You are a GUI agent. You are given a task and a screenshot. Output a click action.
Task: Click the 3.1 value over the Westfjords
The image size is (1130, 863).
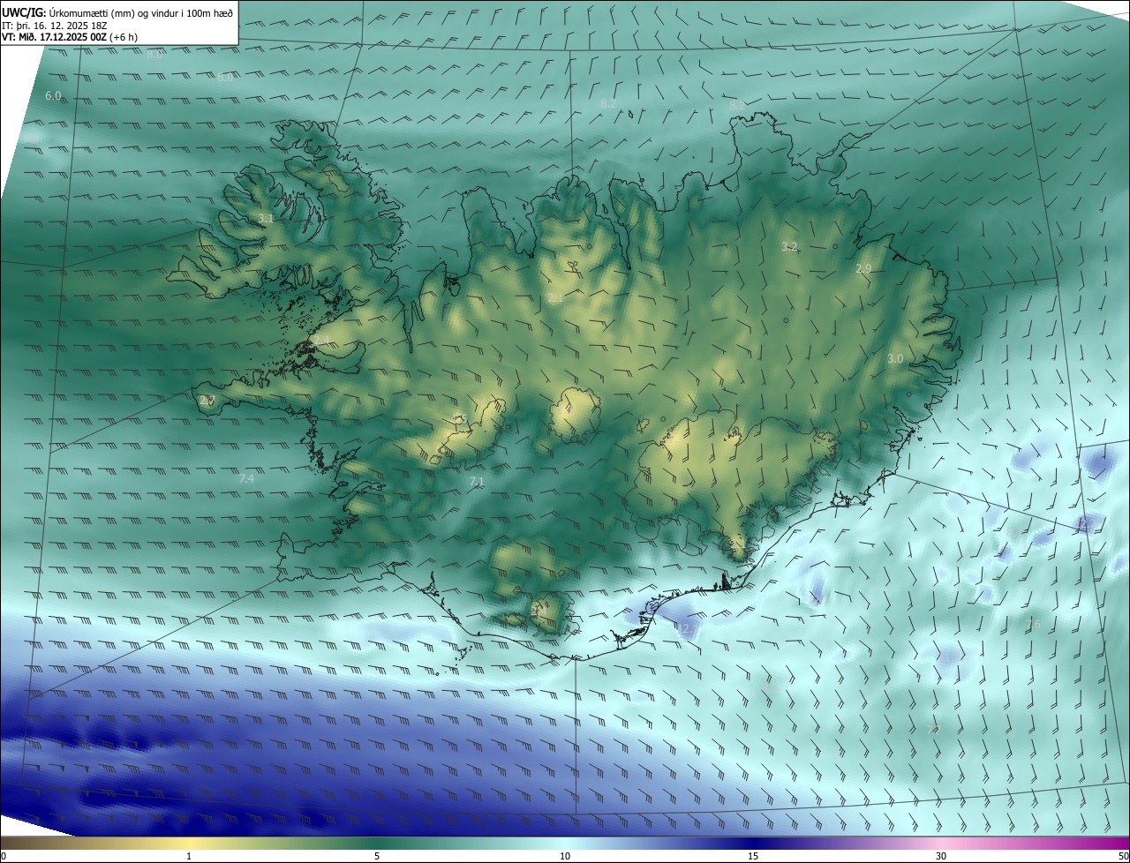coord(266,218)
